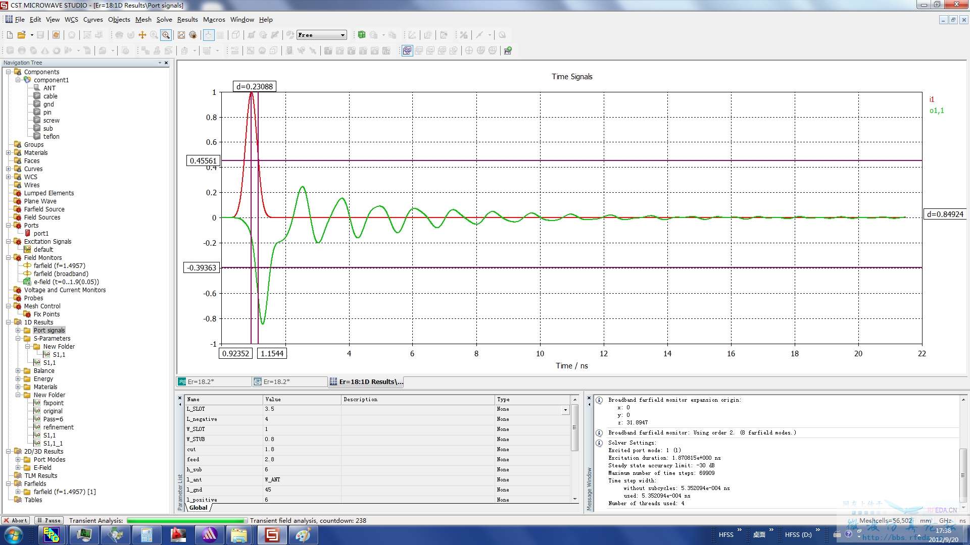
Task: Click the New project icon
Action: pos(10,35)
